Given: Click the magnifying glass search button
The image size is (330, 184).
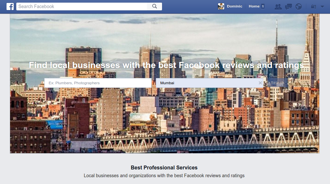Looking at the screenshot, I should [155, 6].
